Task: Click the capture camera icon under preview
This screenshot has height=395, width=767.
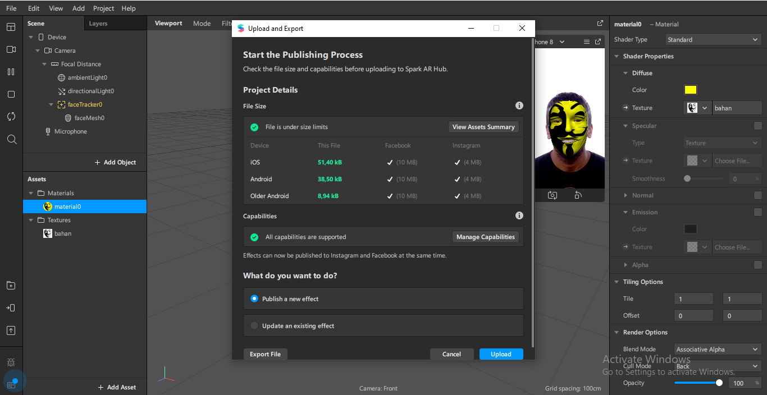Action: 553,195
